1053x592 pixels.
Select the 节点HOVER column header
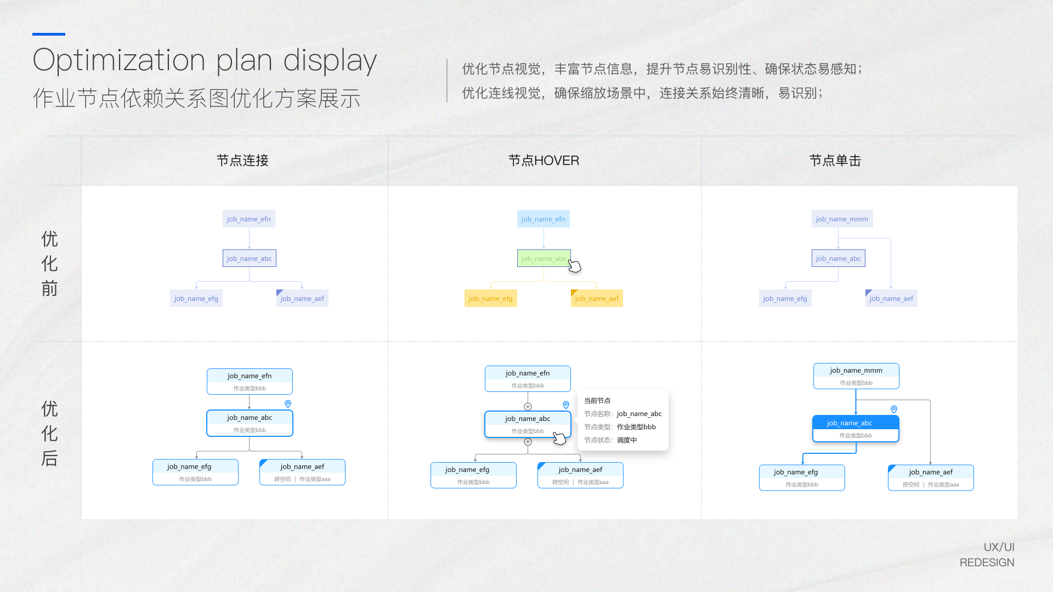click(x=544, y=161)
